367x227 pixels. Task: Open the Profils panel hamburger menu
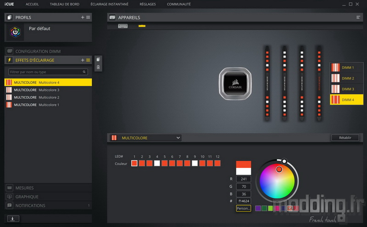(88, 17)
